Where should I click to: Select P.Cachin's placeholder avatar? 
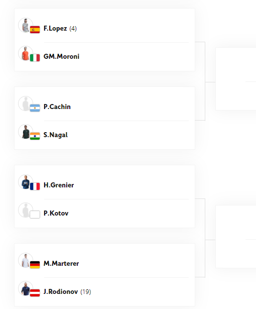26,104
